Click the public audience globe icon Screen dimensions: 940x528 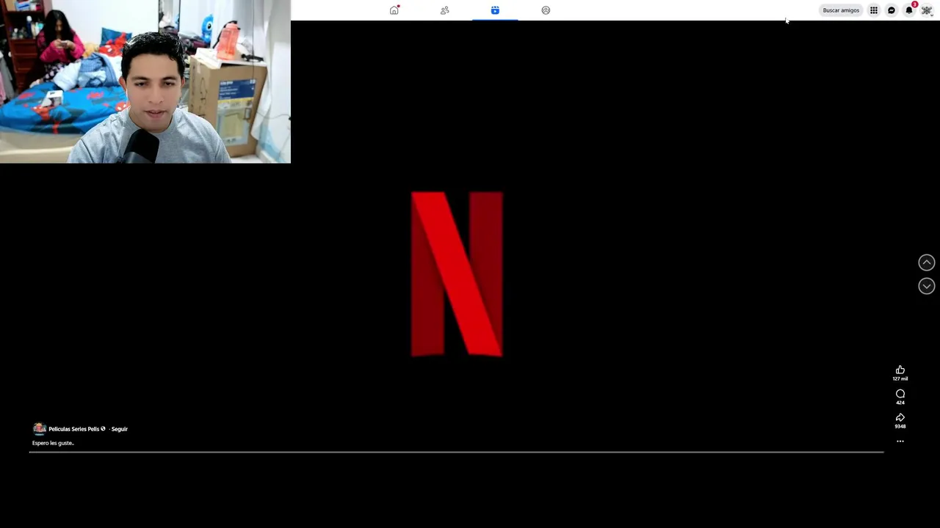(103, 429)
